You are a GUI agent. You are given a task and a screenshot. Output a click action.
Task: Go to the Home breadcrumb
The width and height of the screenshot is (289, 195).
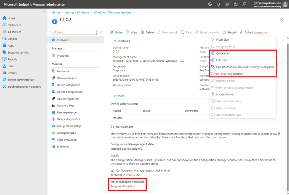pyautogui.click(x=56, y=12)
